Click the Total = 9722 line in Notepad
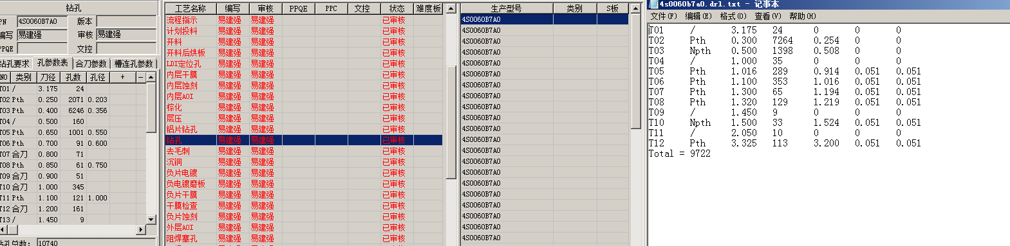The image size is (1010, 246). [x=680, y=154]
